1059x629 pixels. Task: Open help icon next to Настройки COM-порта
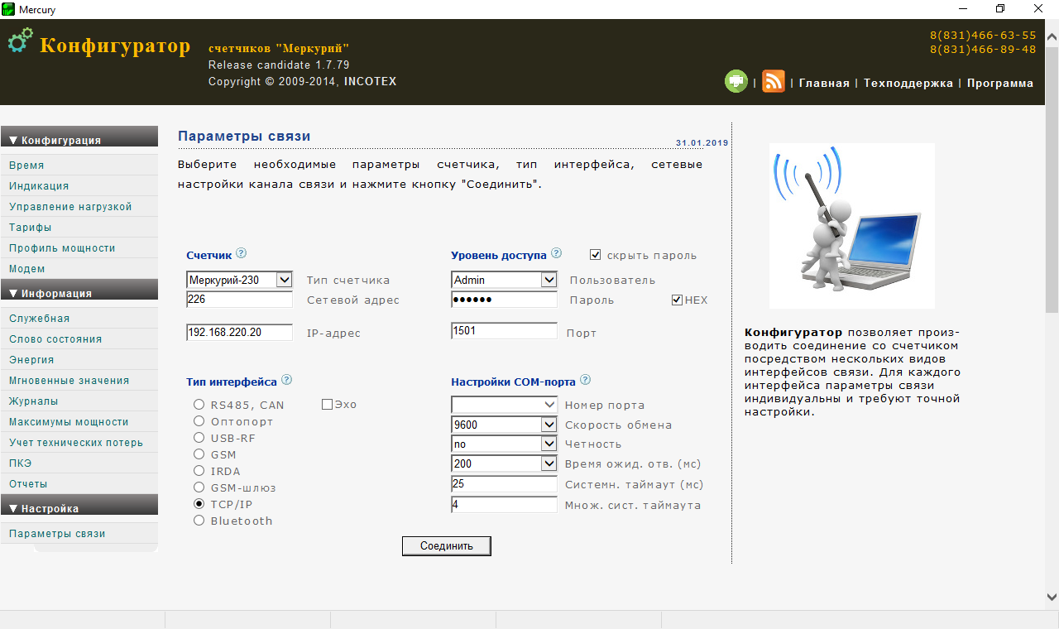[585, 380]
